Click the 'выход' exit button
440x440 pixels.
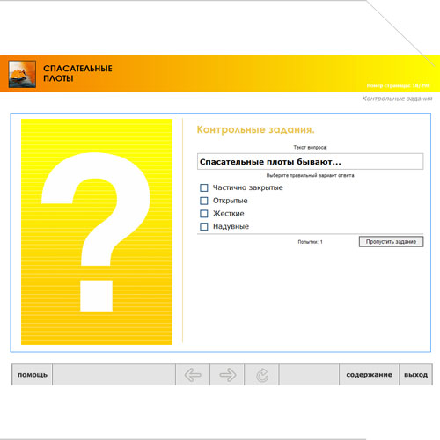point(415,375)
